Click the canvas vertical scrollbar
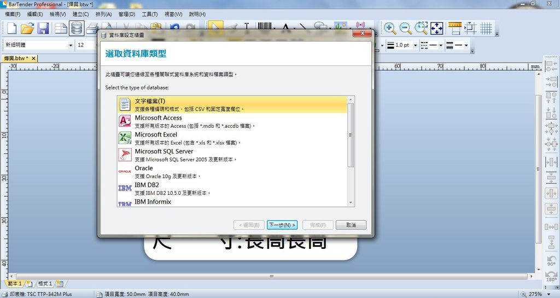The width and height of the screenshot is (560, 298). pos(539,169)
